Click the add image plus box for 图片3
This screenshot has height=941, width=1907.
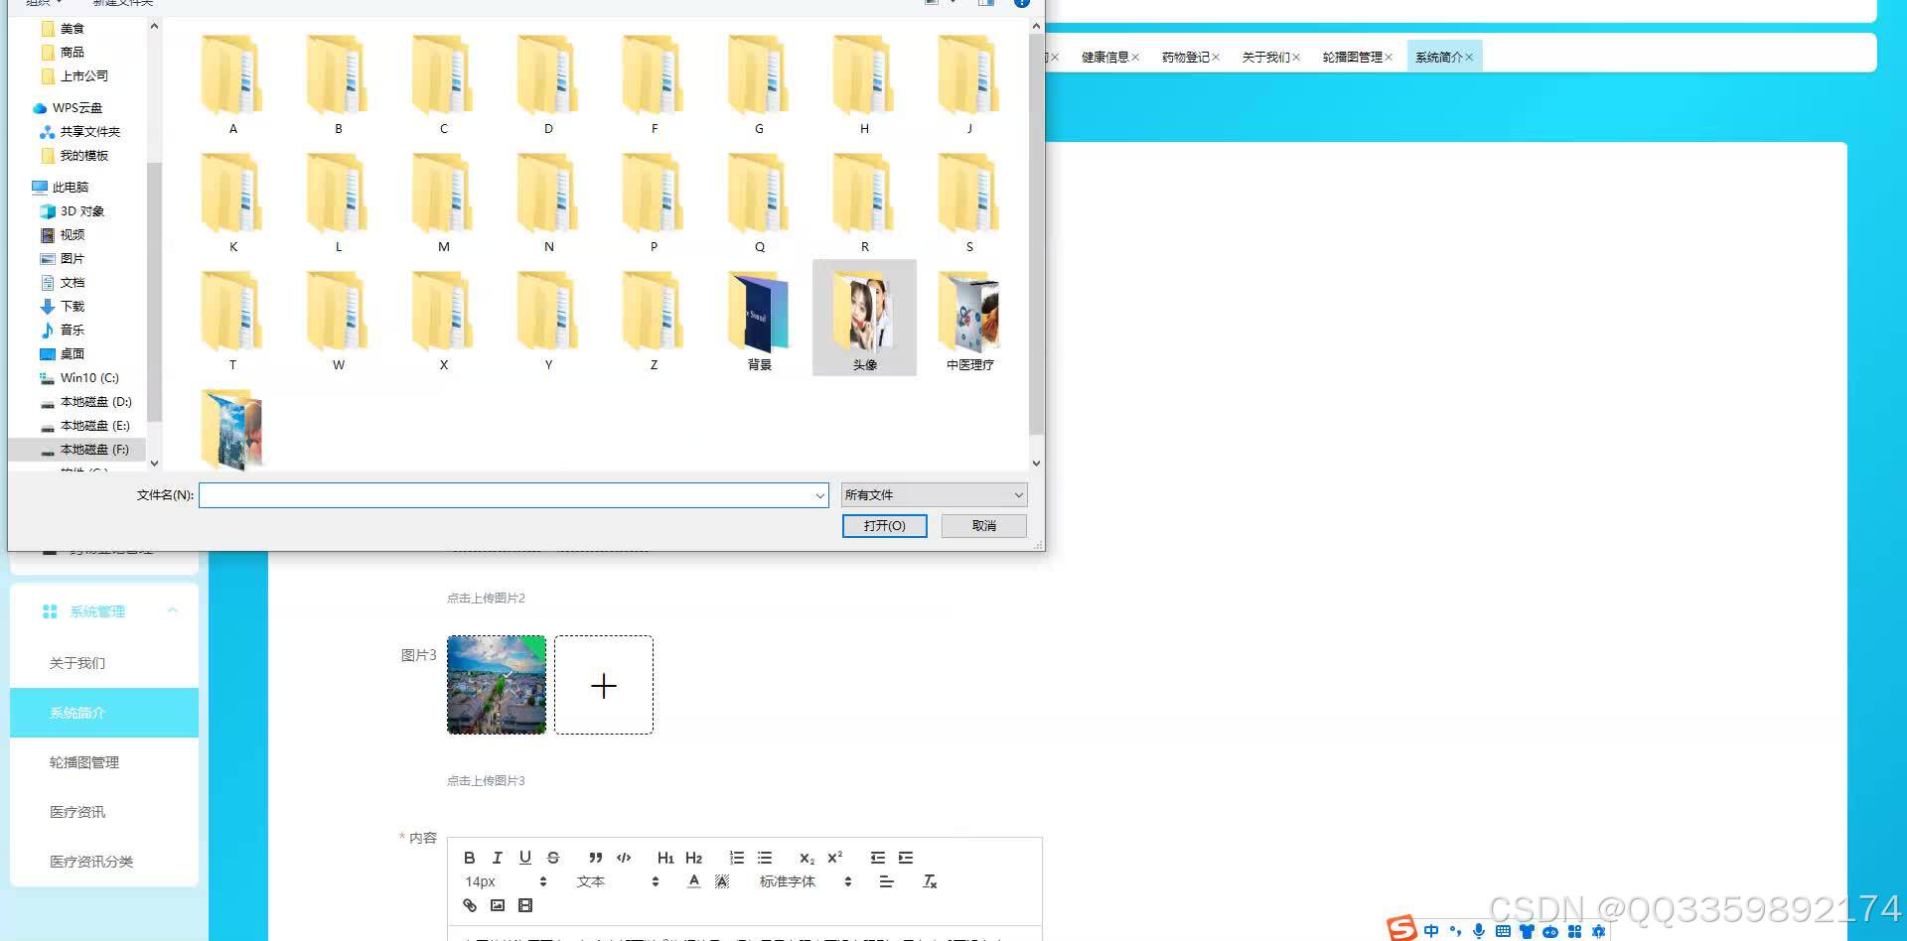pyautogui.click(x=604, y=685)
